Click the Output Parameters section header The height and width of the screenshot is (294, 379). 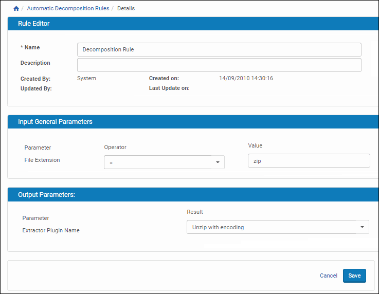(x=47, y=195)
